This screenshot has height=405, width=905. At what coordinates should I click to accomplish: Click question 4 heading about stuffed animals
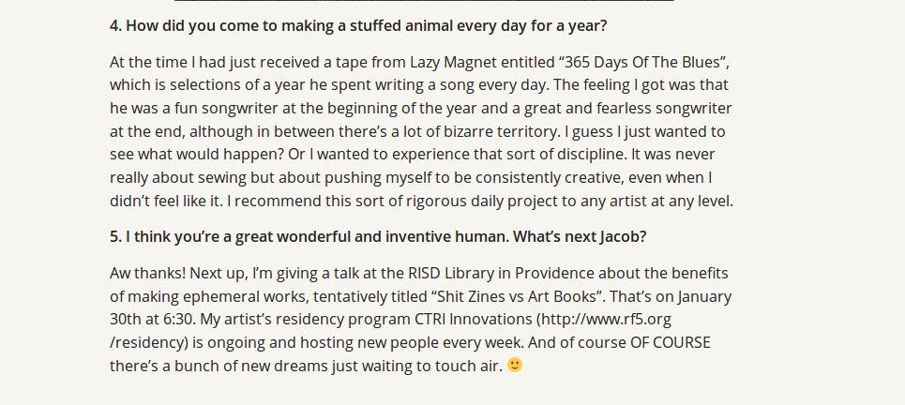coord(358,26)
